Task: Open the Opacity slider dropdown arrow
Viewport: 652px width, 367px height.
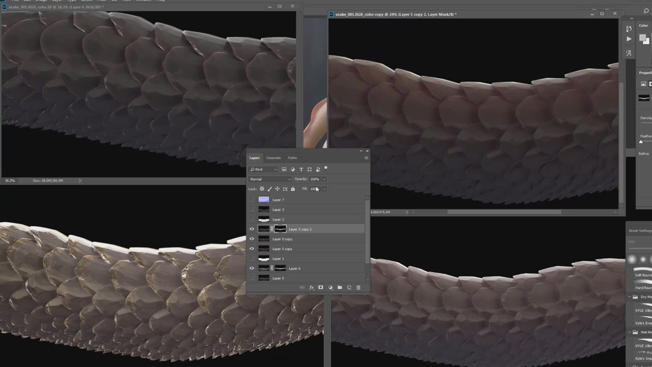Action: (324, 179)
